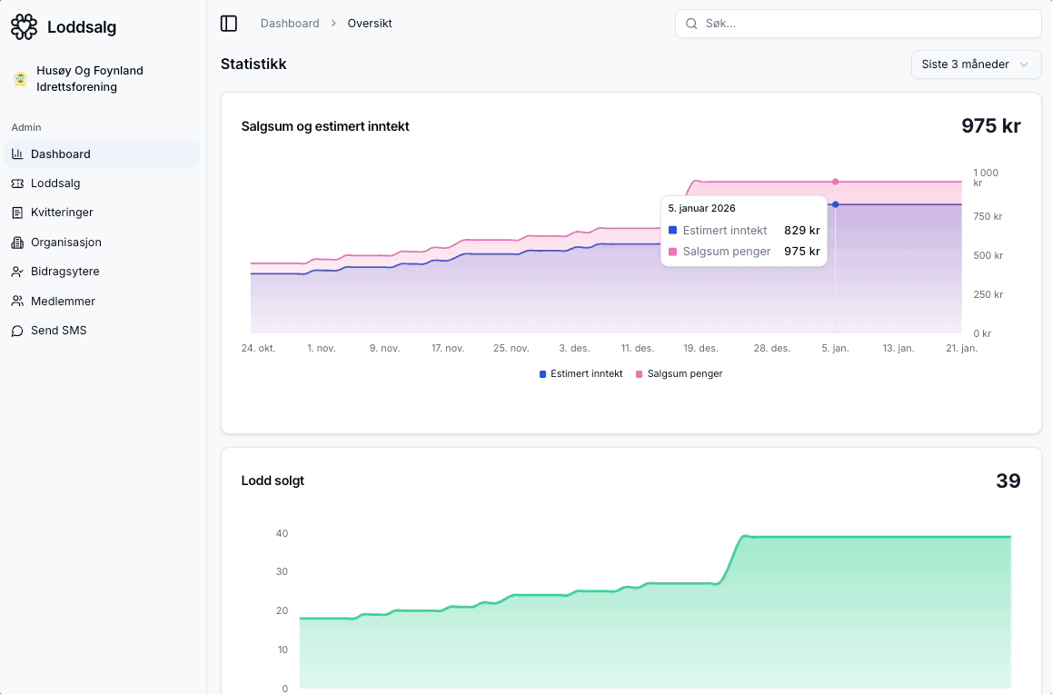Screen dimensions: 1052x694
Task: Click the Send SMS speech bubble icon
Action: [x=17, y=331]
